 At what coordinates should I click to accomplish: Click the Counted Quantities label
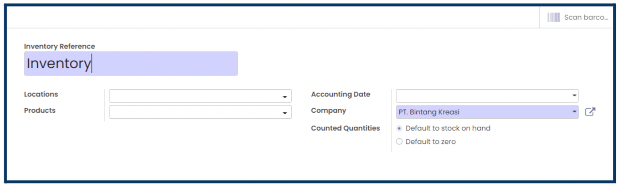click(345, 128)
